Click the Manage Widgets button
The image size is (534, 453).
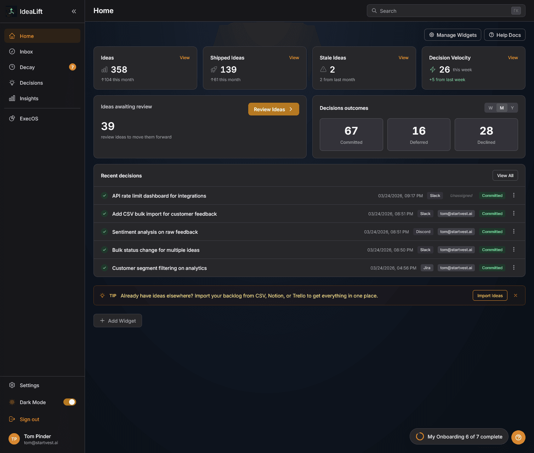453,35
